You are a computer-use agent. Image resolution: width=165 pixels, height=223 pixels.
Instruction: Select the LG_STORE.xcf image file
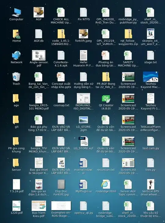click(x=83, y=141)
